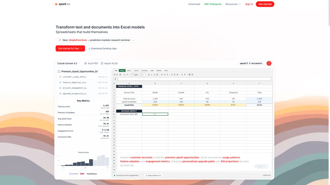This screenshot has width=330, height=185.
Task: Align text left in spreadsheet
Action: (162, 75)
